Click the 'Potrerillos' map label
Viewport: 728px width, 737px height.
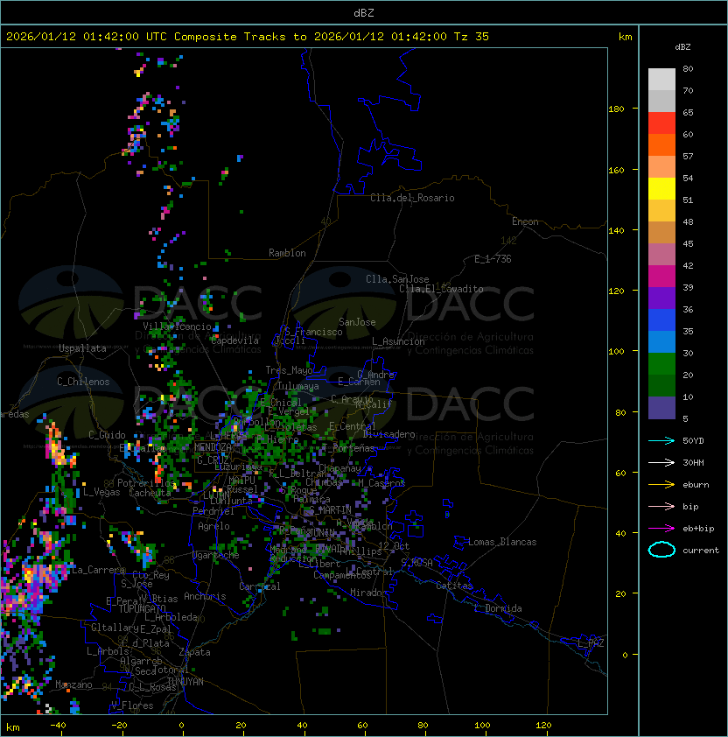tap(146, 483)
